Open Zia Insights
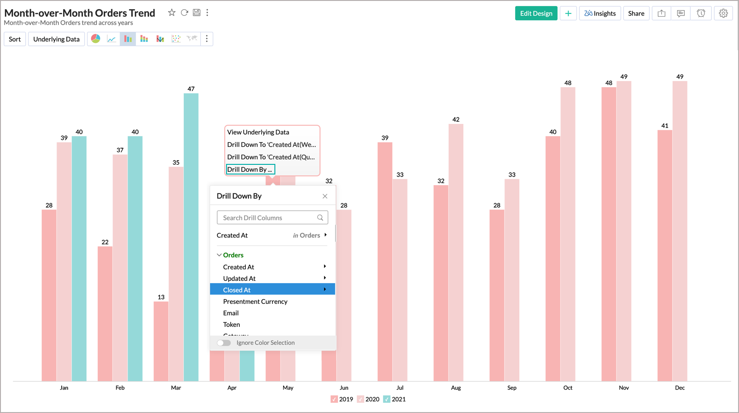 pos(599,13)
